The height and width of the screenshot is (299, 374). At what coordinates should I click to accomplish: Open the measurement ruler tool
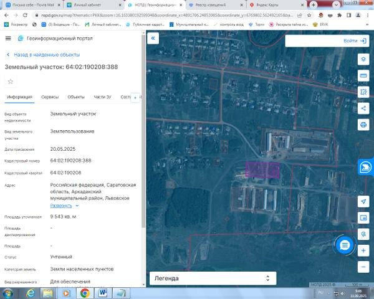363,75
